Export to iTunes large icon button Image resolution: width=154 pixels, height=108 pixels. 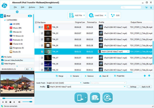(108, 97)
